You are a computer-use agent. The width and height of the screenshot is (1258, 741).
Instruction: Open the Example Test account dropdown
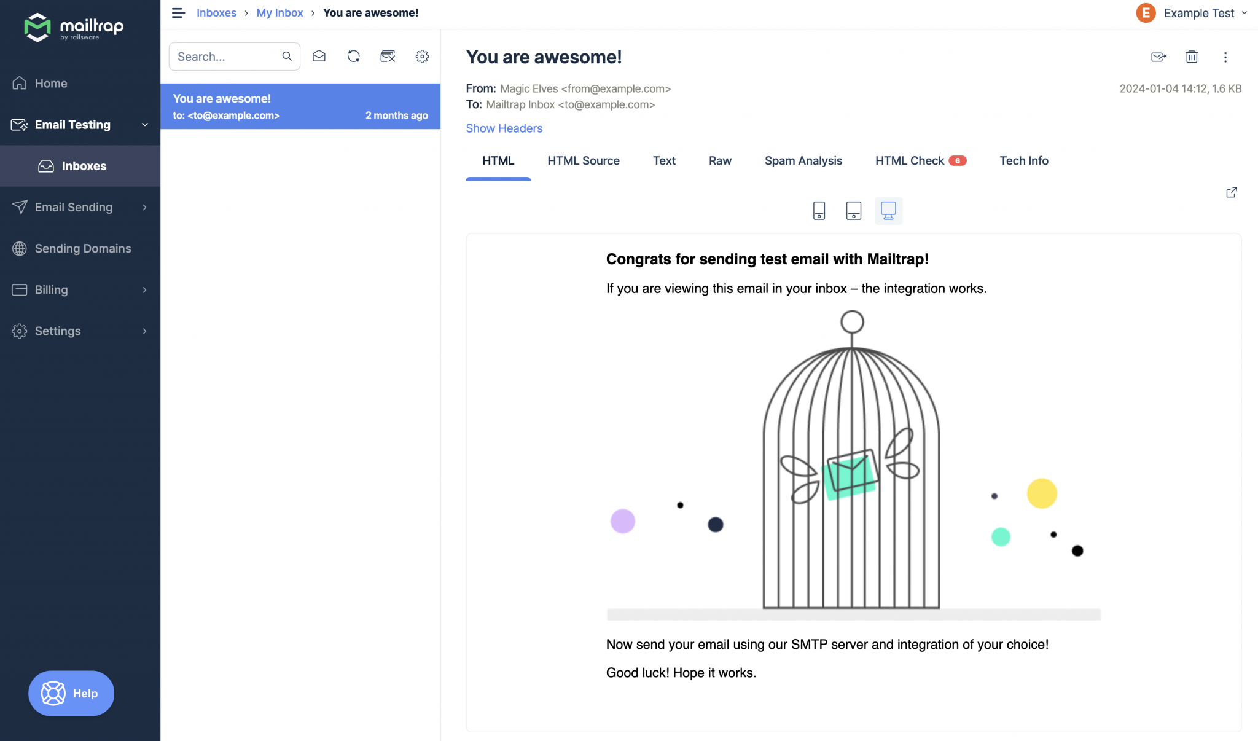(1192, 12)
